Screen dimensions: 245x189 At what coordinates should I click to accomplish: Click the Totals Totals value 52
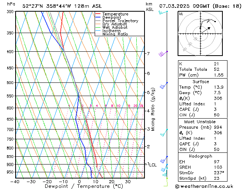click(217, 69)
